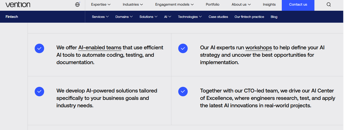
Task: Expand the About us menu
Action: pos(241,4)
